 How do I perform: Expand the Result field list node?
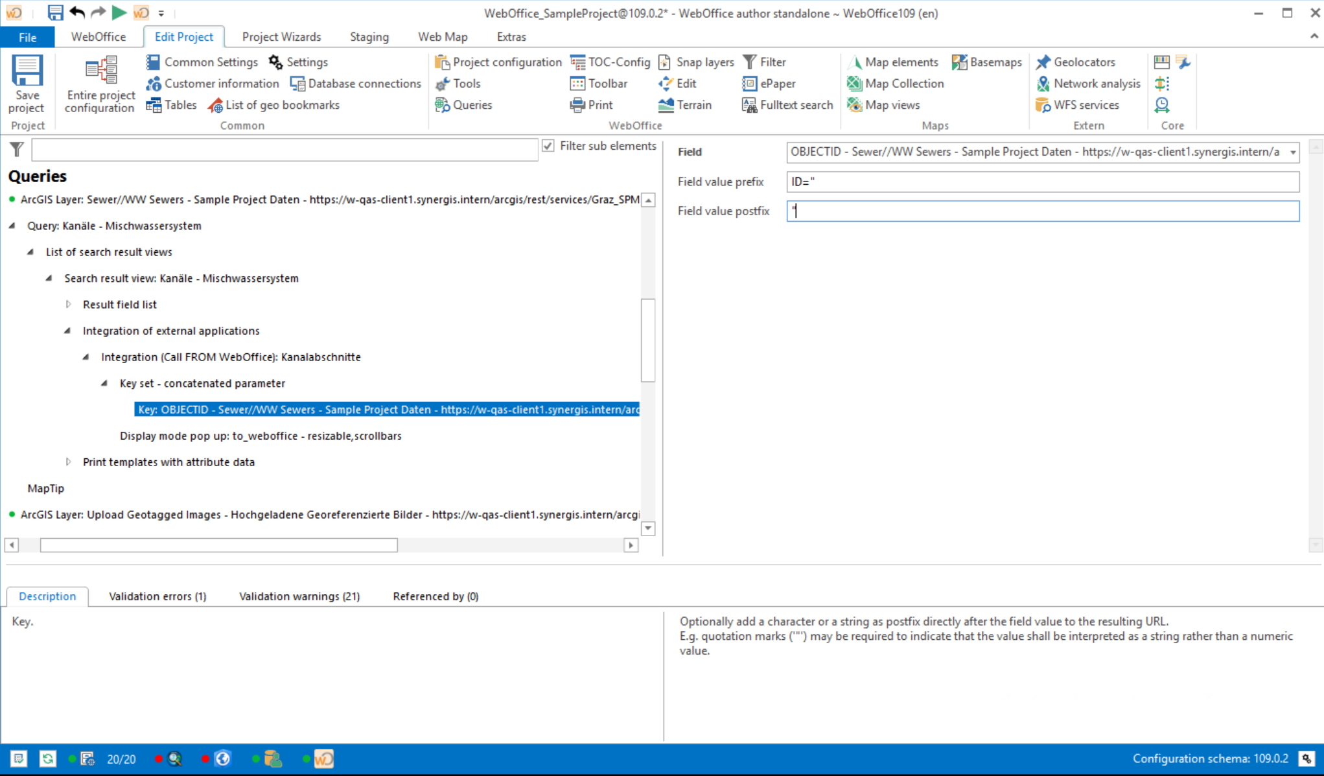[68, 304]
